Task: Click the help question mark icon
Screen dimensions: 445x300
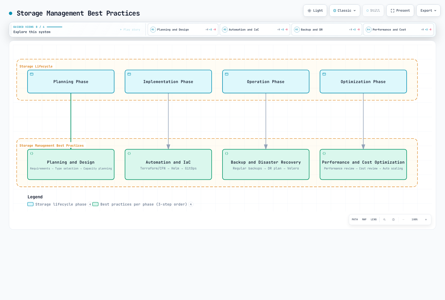Action: [393, 219]
